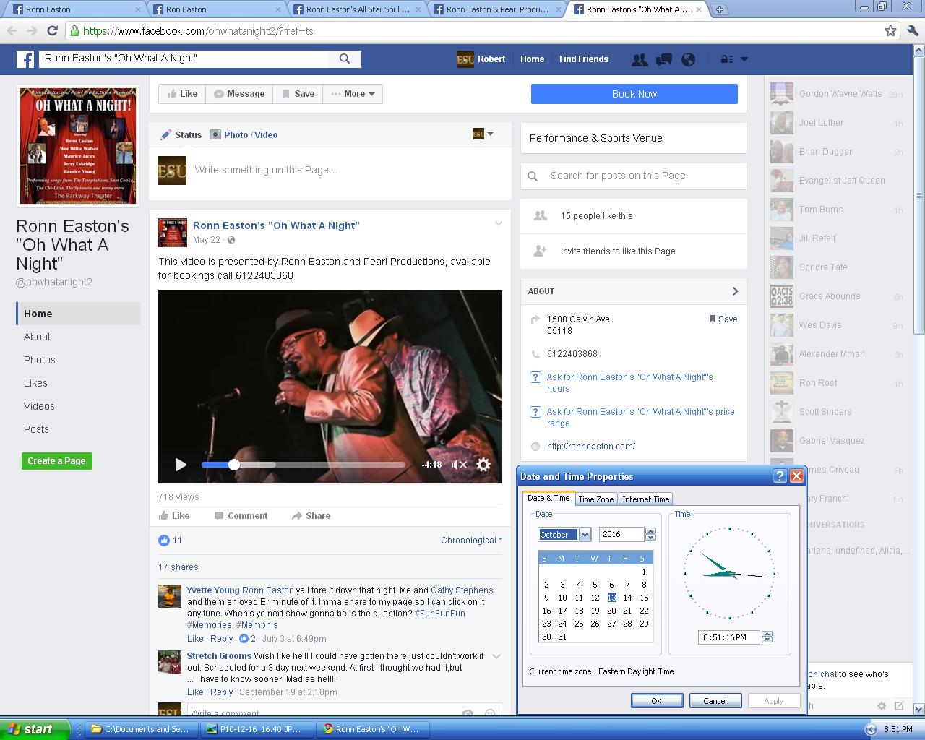Viewport: 925px width, 740px height.
Task: Open friend requests icon in header
Action: pos(640,60)
